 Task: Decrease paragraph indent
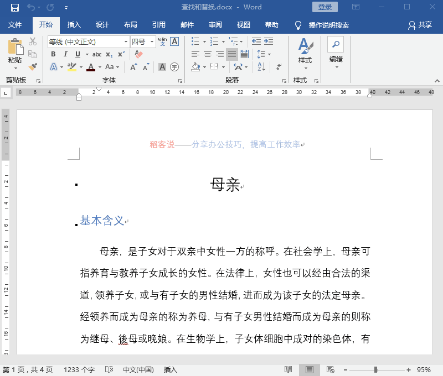(256, 41)
